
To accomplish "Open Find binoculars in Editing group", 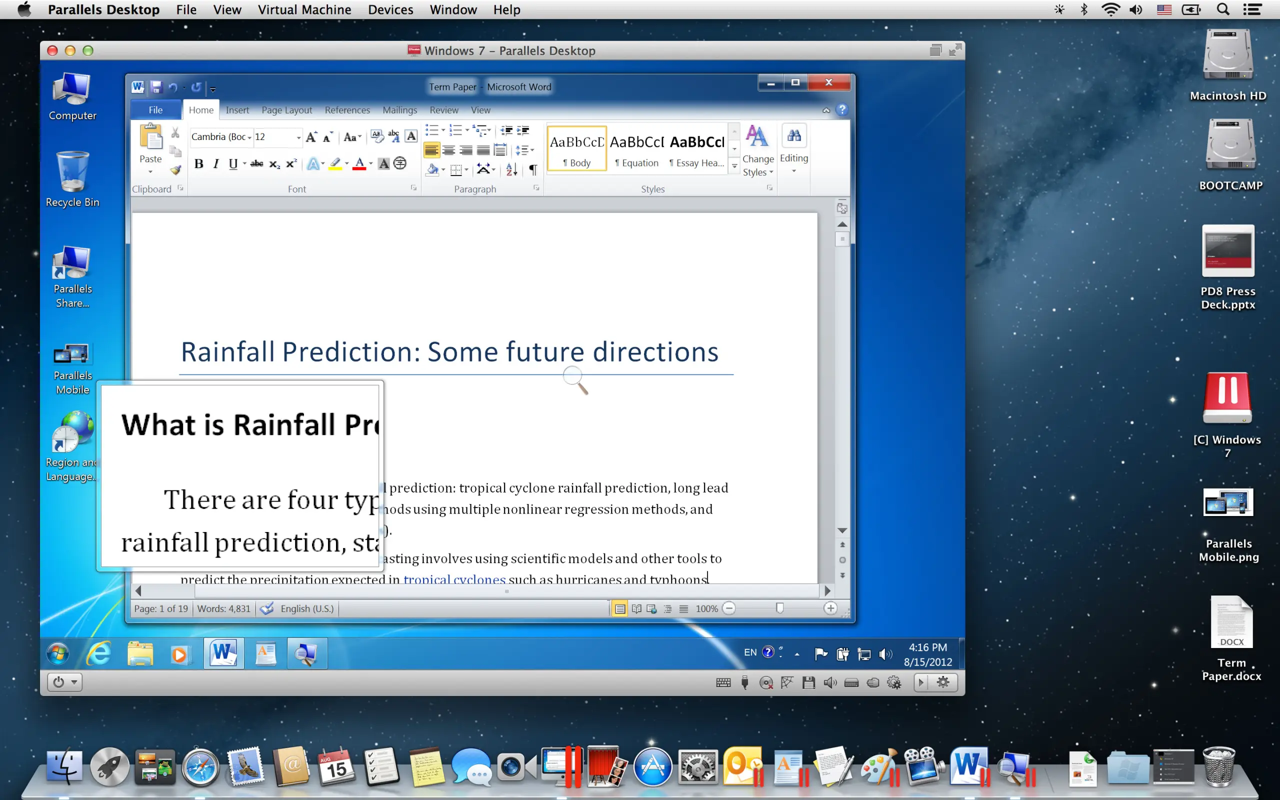I will click(794, 136).
